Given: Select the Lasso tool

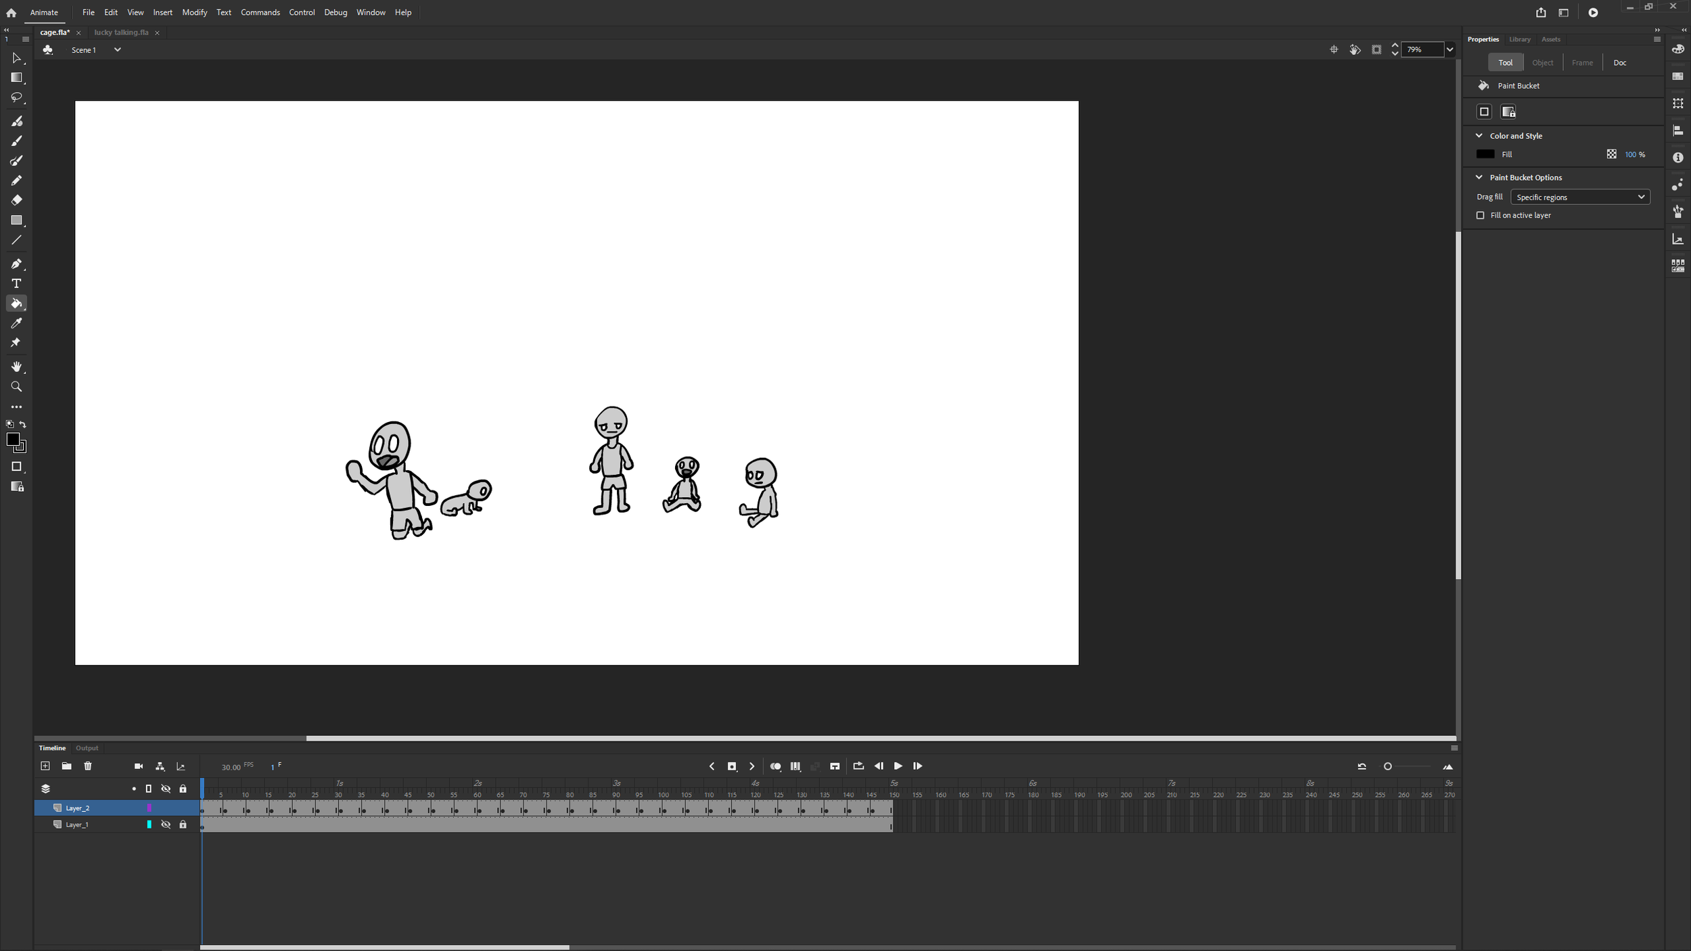Looking at the screenshot, I should [16, 97].
